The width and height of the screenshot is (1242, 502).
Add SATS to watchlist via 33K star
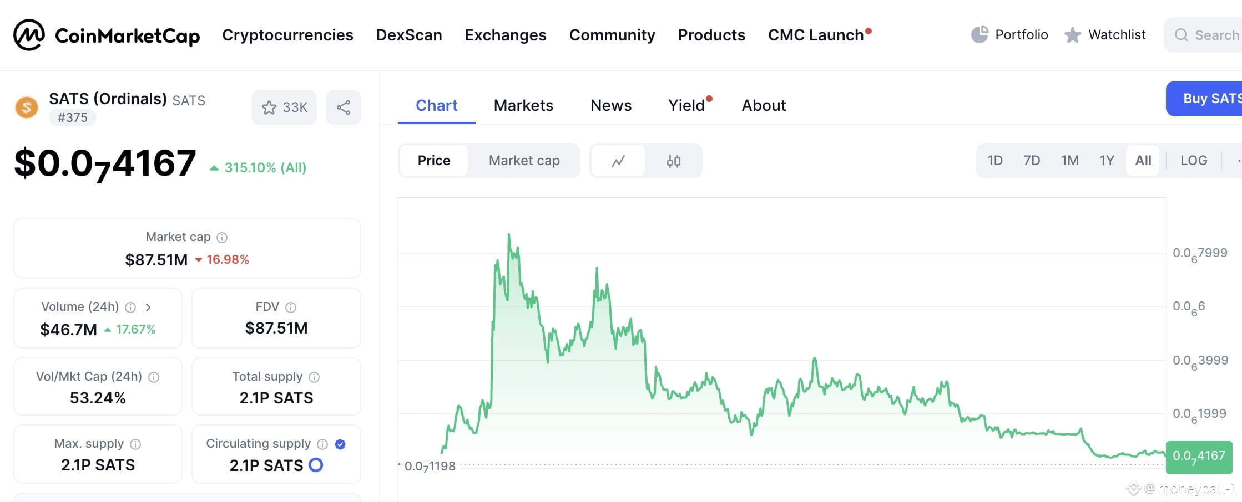click(284, 107)
